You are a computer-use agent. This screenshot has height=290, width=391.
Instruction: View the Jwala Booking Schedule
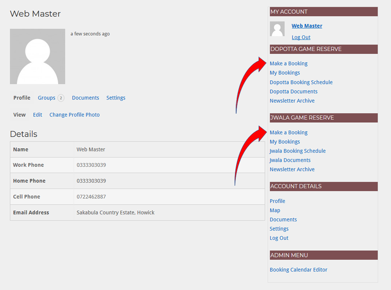click(298, 151)
